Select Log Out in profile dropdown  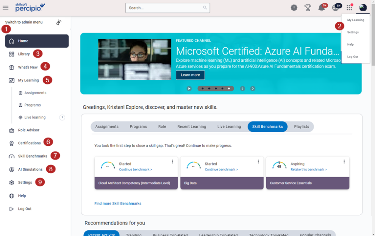tap(353, 57)
